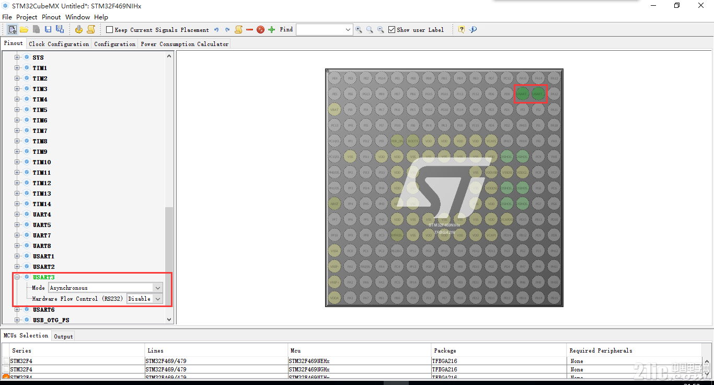Image resolution: width=714 pixels, height=385 pixels.
Task: Switch to the Output tab
Action: pyautogui.click(x=63, y=336)
